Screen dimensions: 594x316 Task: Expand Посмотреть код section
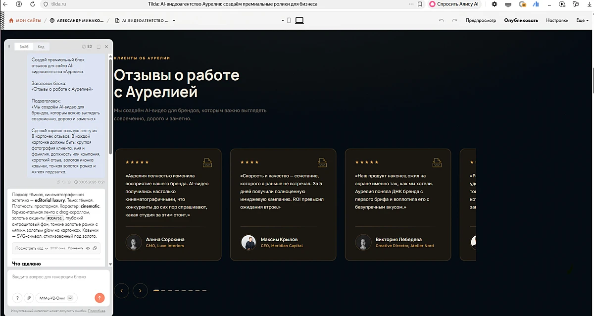(x=31, y=248)
